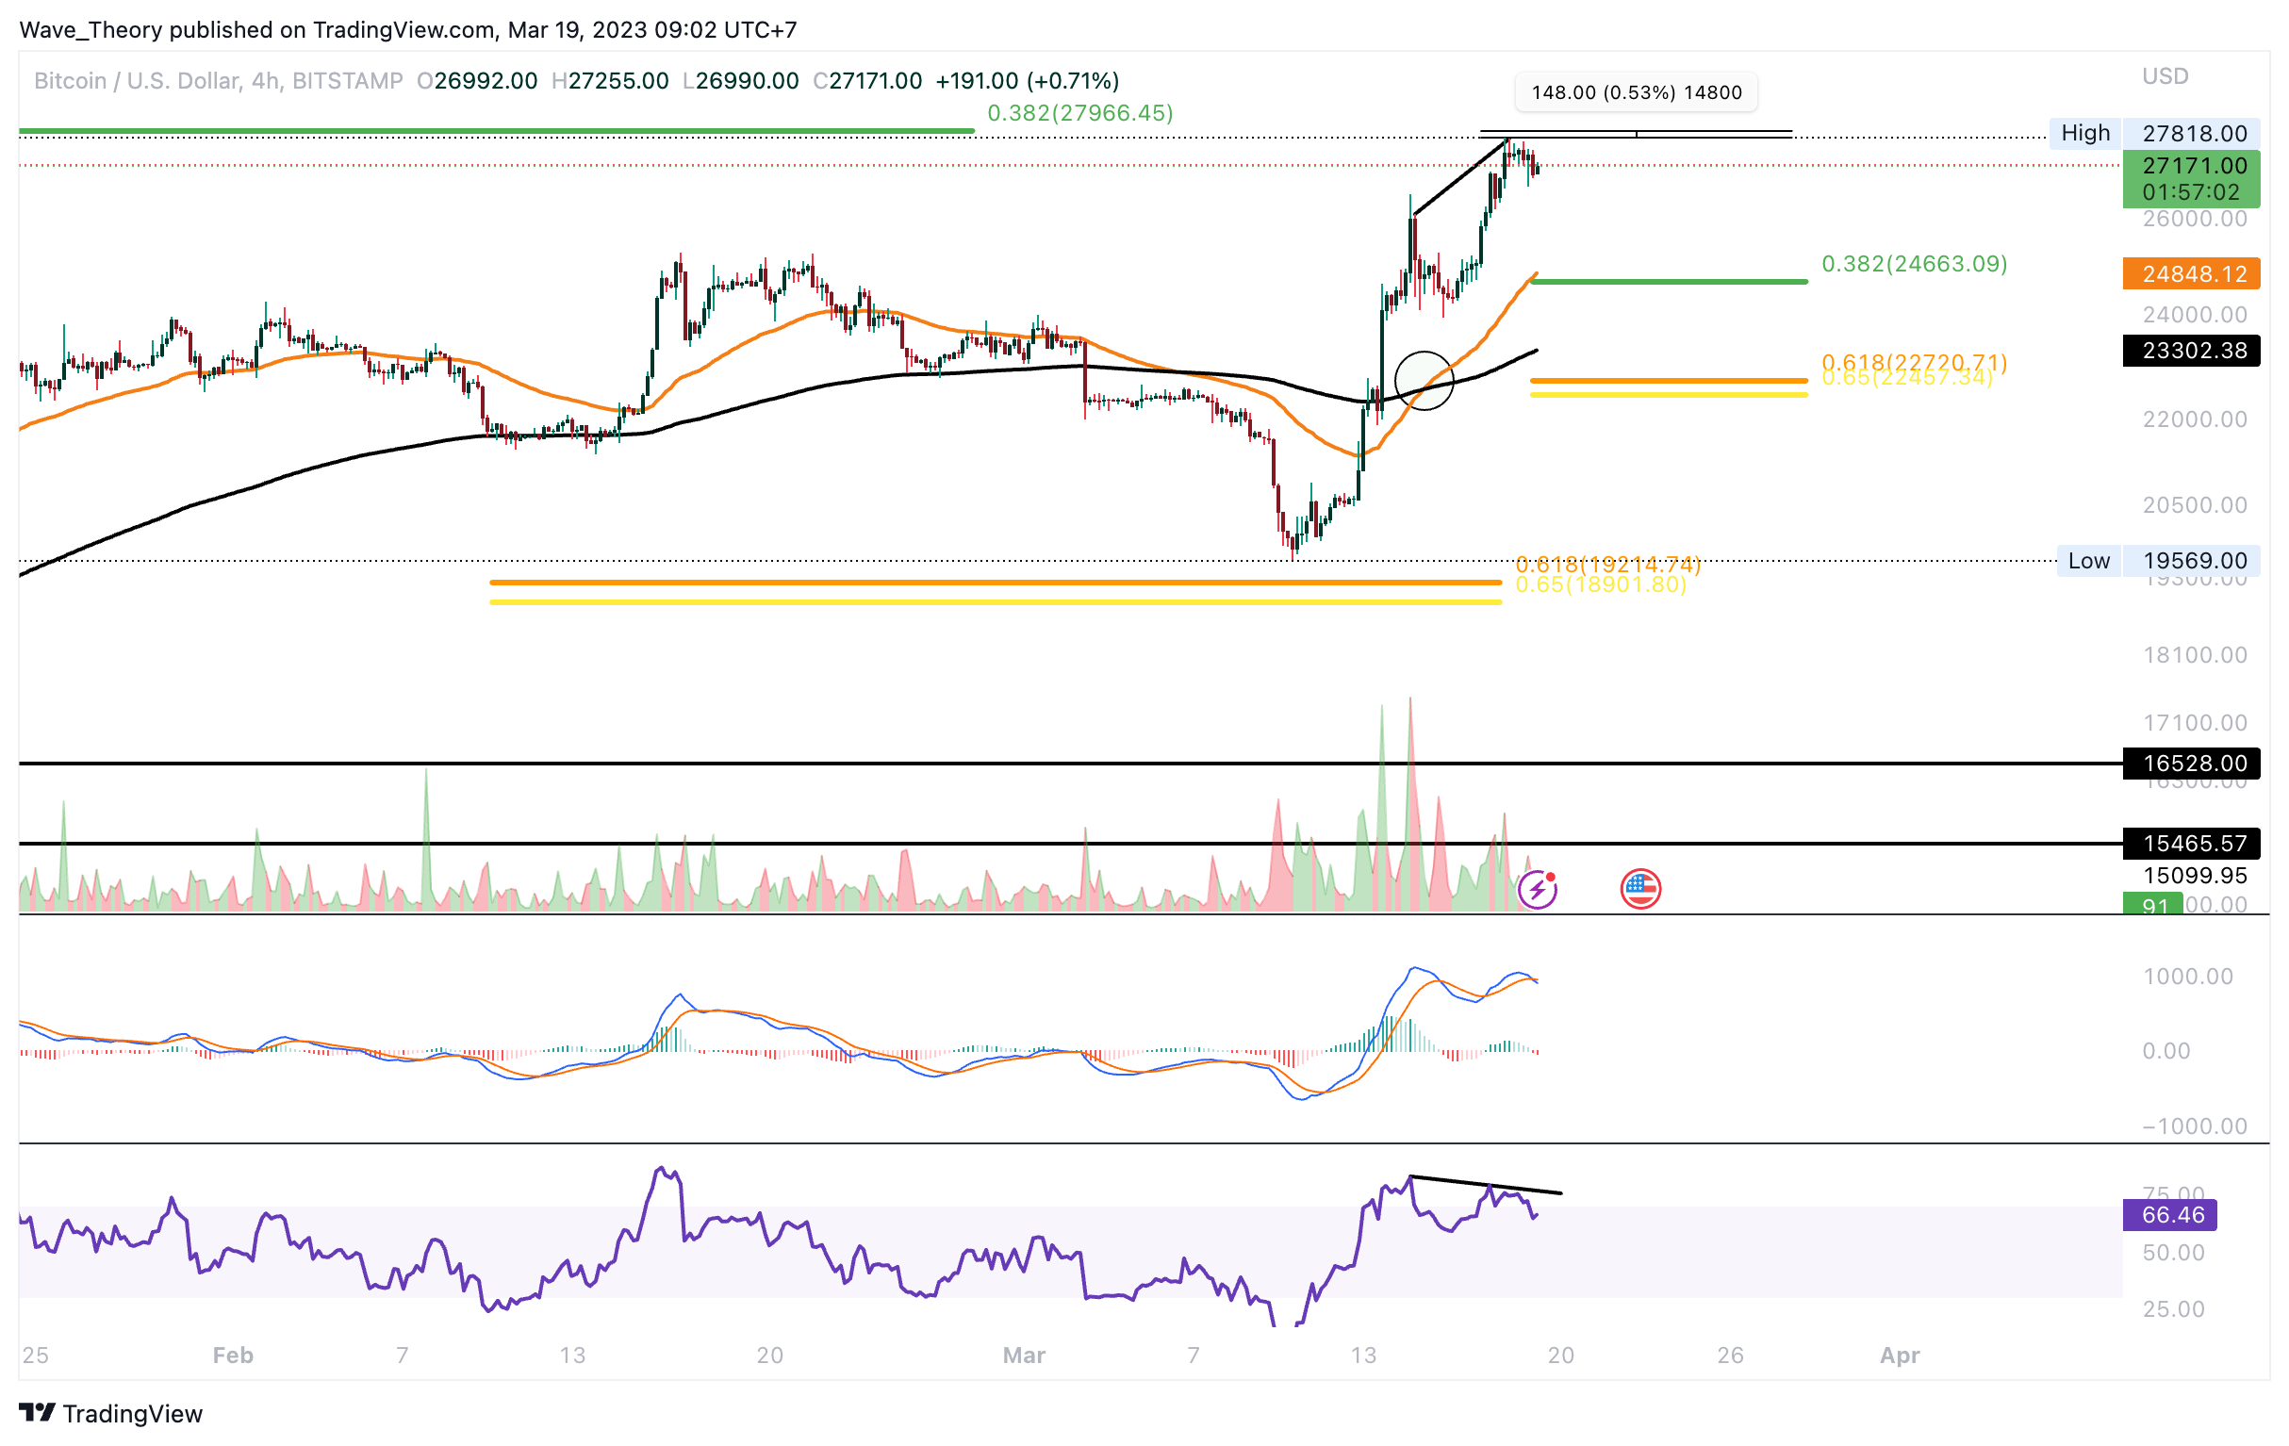Click the green volume label 91
The width and height of the screenshot is (2289, 1446).
point(2152,906)
